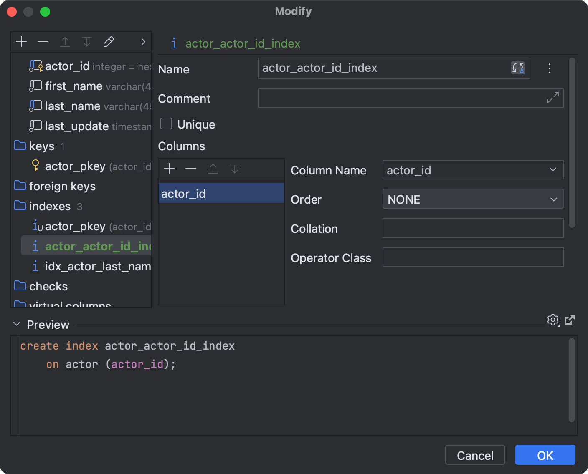Open Preview settings via the gear icon
The height and width of the screenshot is (474, 588).
[x=553, y=320]
